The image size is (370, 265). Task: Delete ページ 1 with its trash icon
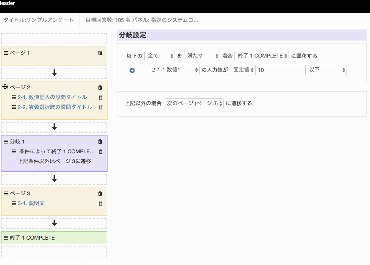[x=100, y=53]
